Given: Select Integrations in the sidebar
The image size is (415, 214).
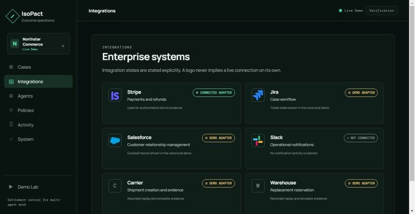Looking at the screenshot, I should pos(39,81).
